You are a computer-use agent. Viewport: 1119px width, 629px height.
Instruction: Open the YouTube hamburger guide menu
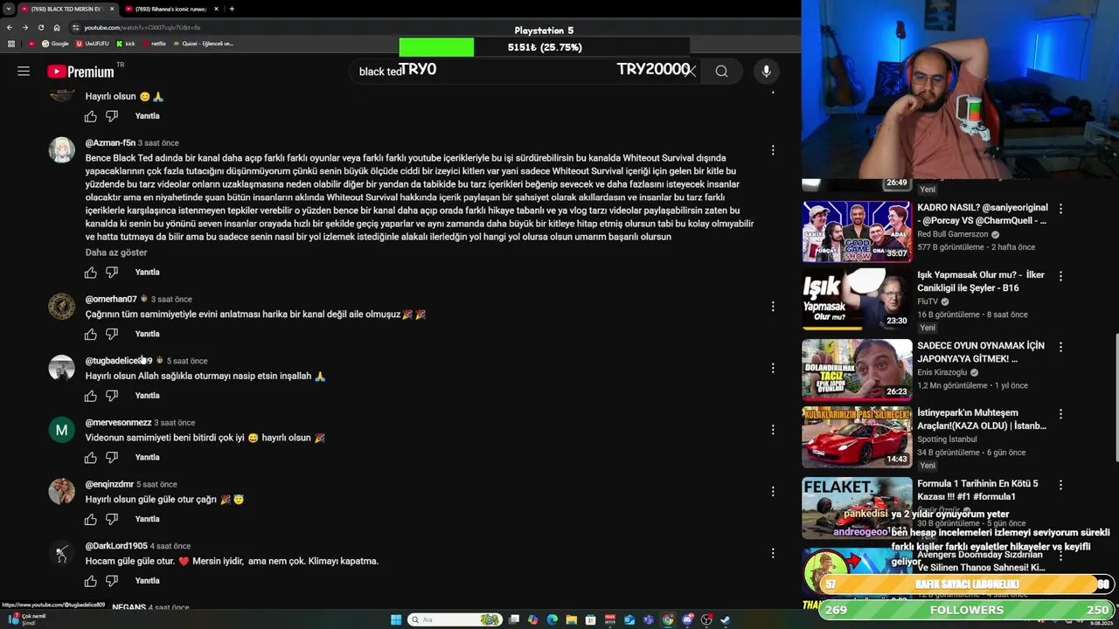click(x=24, y=71)
